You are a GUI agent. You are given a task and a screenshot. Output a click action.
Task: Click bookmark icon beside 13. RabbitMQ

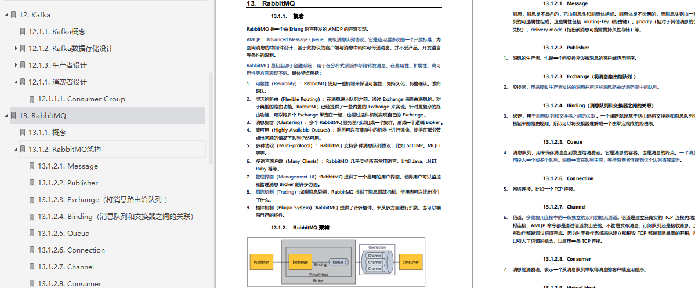13,116
